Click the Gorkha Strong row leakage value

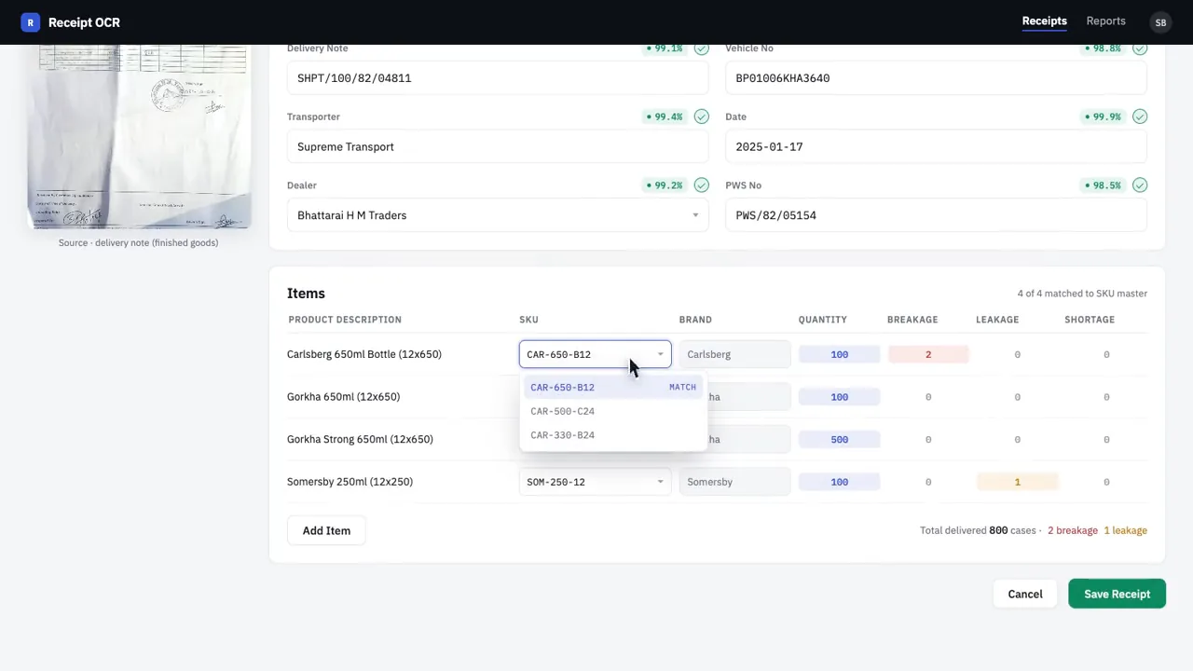[1017, 439]
